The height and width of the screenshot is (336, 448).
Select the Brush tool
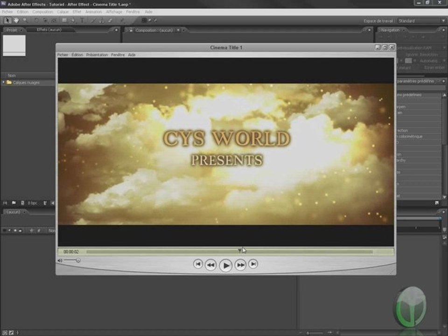tap(93, 20)
